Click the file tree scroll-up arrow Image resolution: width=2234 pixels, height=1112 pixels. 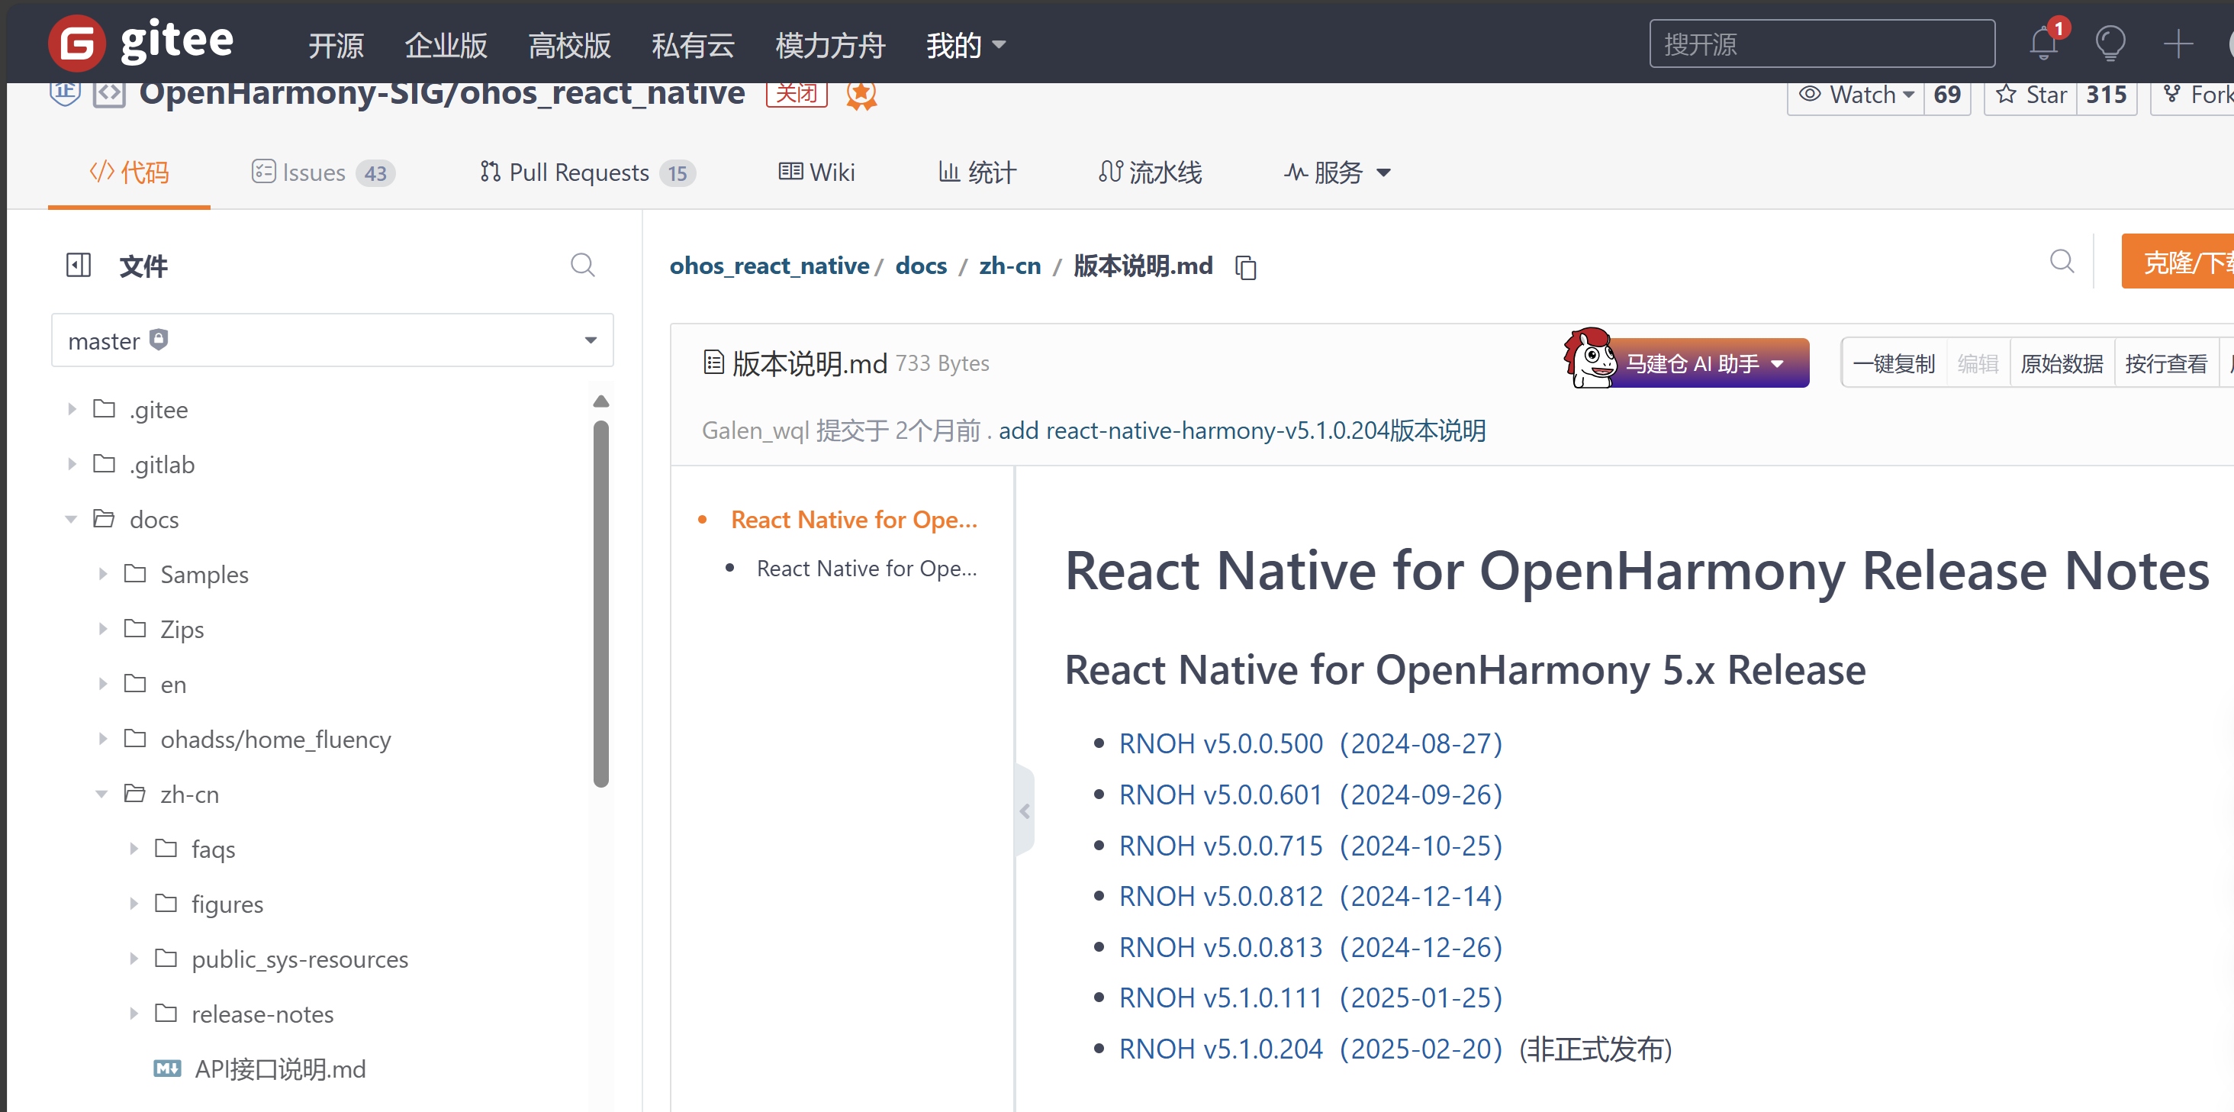[601, 401]
